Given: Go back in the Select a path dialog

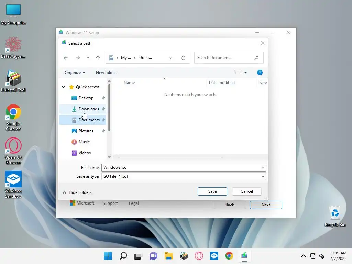Looking at the screenshot, I should [66, 58].
